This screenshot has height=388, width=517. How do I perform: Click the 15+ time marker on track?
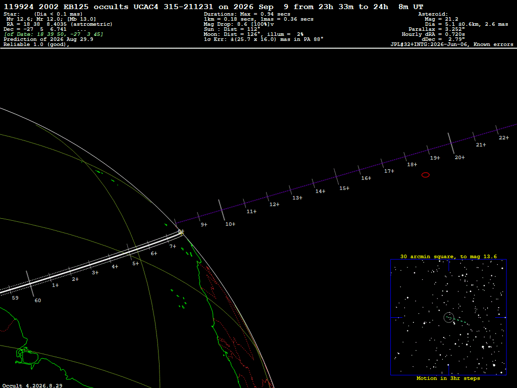[344, 188]
